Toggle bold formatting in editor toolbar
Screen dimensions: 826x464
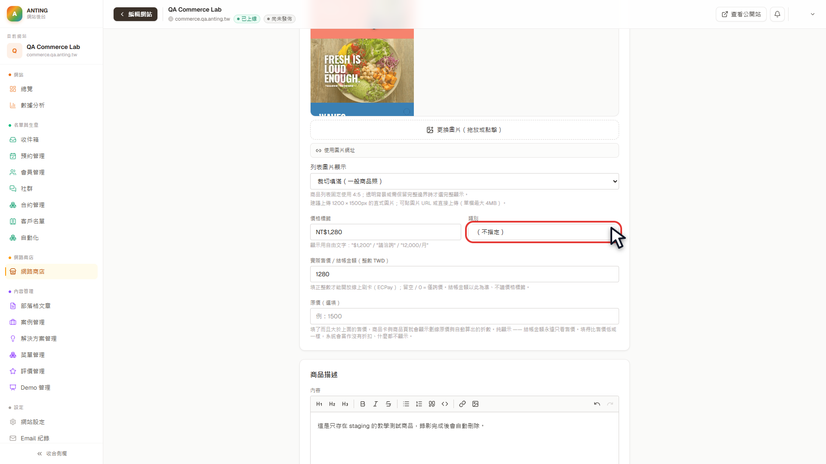pyautogui.click(x=363, y=404)
